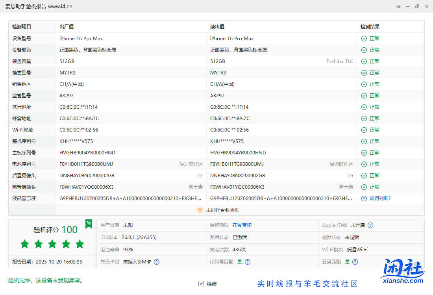Click the green 验 badge beside 验机评分
This screenshot has height=295, width=433.
tap(89, 224)
